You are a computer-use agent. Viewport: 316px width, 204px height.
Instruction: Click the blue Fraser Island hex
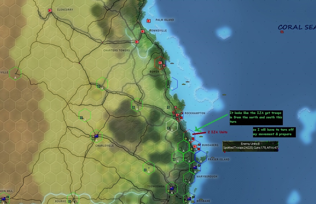pos(201,157)
